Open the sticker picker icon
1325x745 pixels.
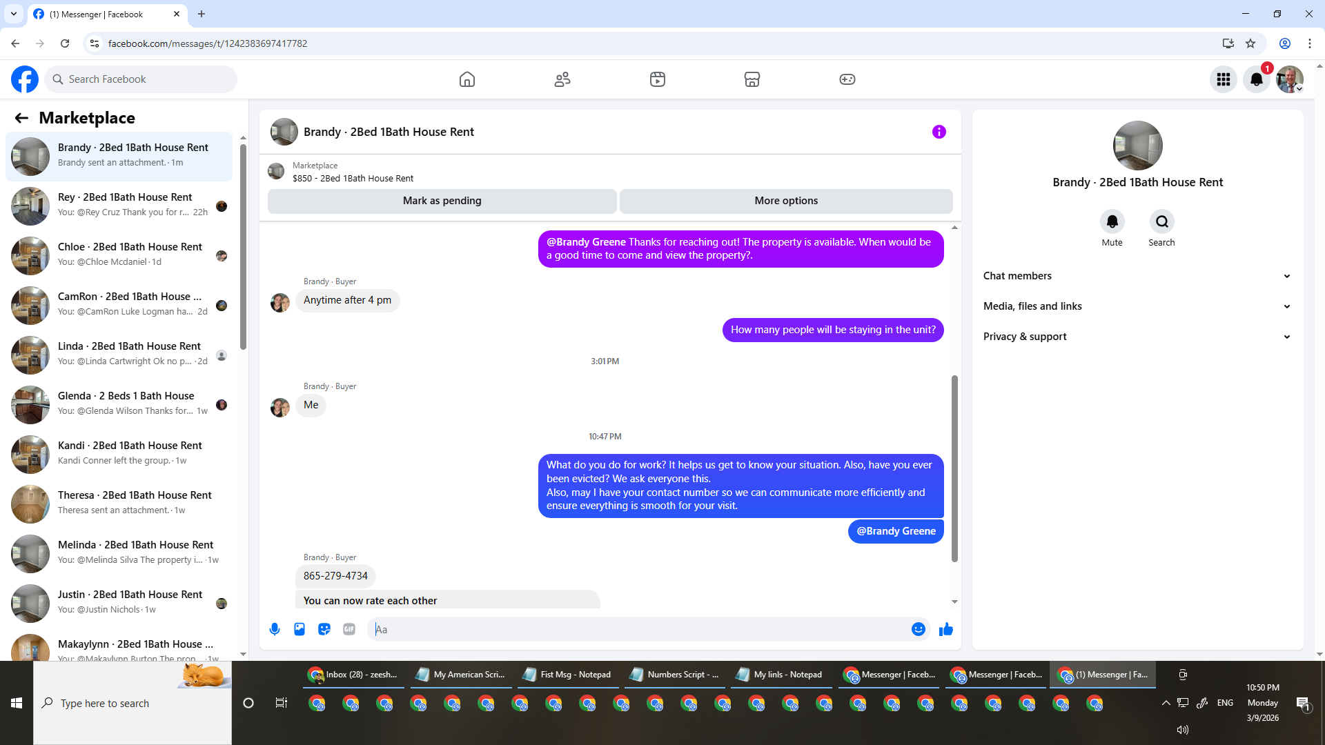point(324,629)
